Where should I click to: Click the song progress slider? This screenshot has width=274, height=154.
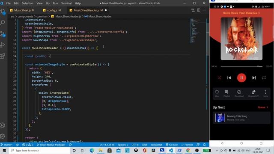[x=241, y=66]
